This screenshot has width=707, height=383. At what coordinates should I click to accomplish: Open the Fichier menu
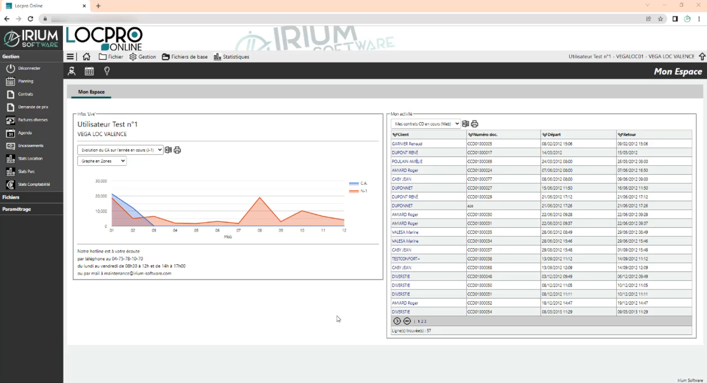click(x=111, y=57)
